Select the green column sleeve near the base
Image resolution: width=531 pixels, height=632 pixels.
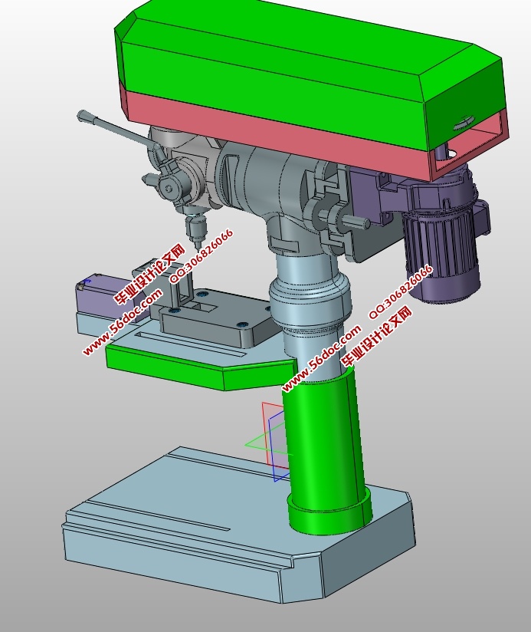[322, 453]
